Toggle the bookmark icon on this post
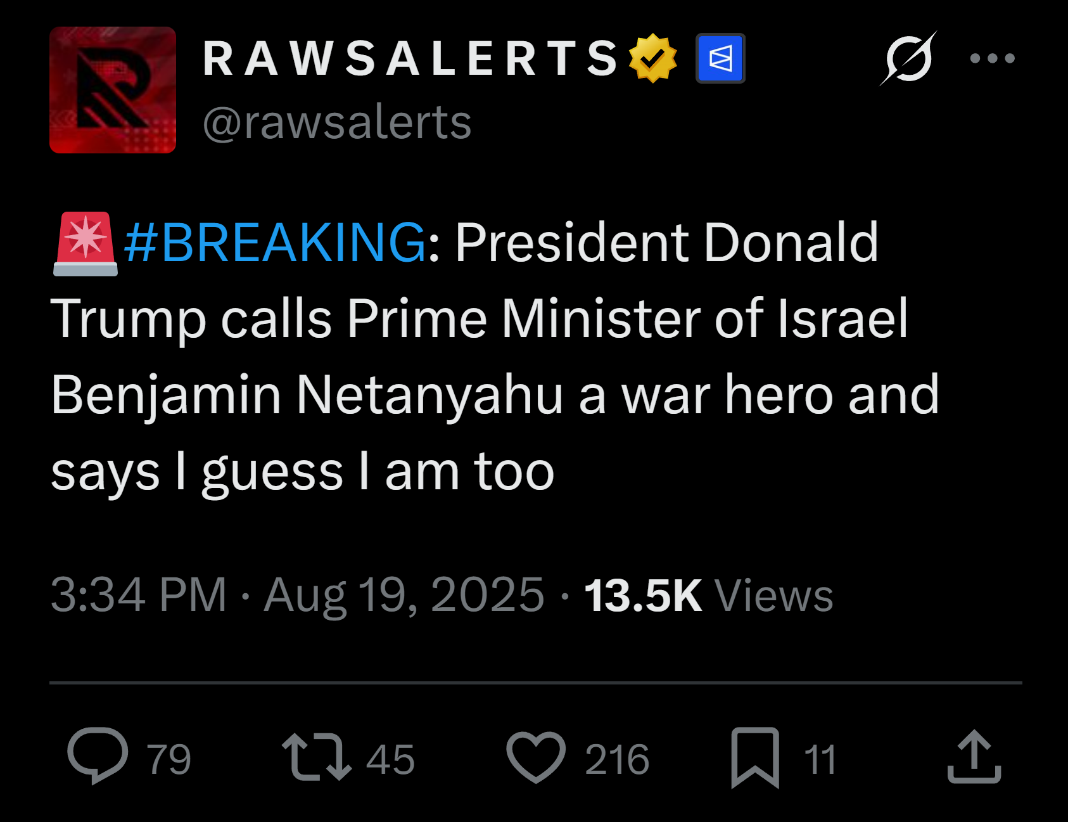1068x822 pixels. (x=755, y=757)
